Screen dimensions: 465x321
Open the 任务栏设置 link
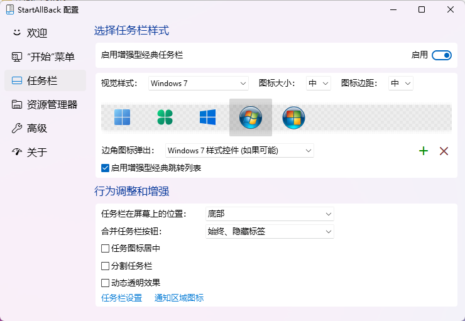point(121,298)
